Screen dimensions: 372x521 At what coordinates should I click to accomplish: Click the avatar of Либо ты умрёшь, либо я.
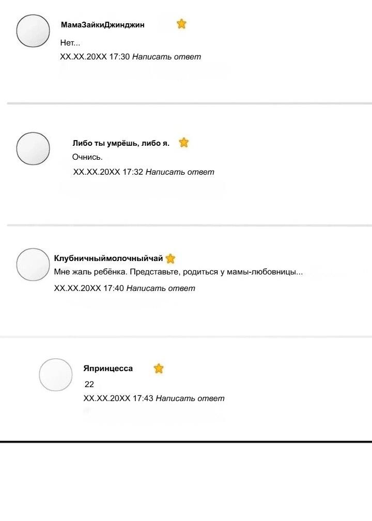pyautogui.click(x=33, y=148)
